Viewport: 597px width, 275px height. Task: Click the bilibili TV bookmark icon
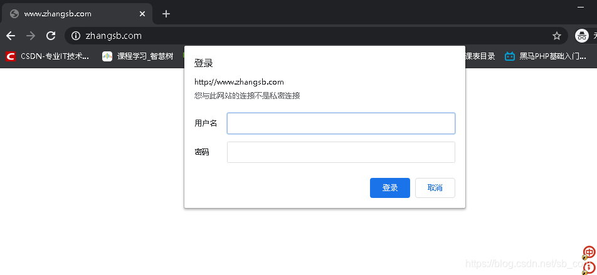(x=509, y=56)
